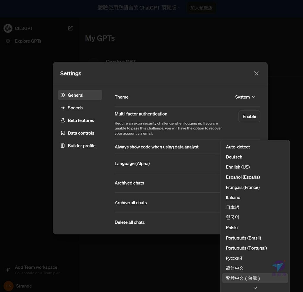Viewport: 303px width, 292px height.
Task: Click the Archived chats label
Action: pos(129,183)
